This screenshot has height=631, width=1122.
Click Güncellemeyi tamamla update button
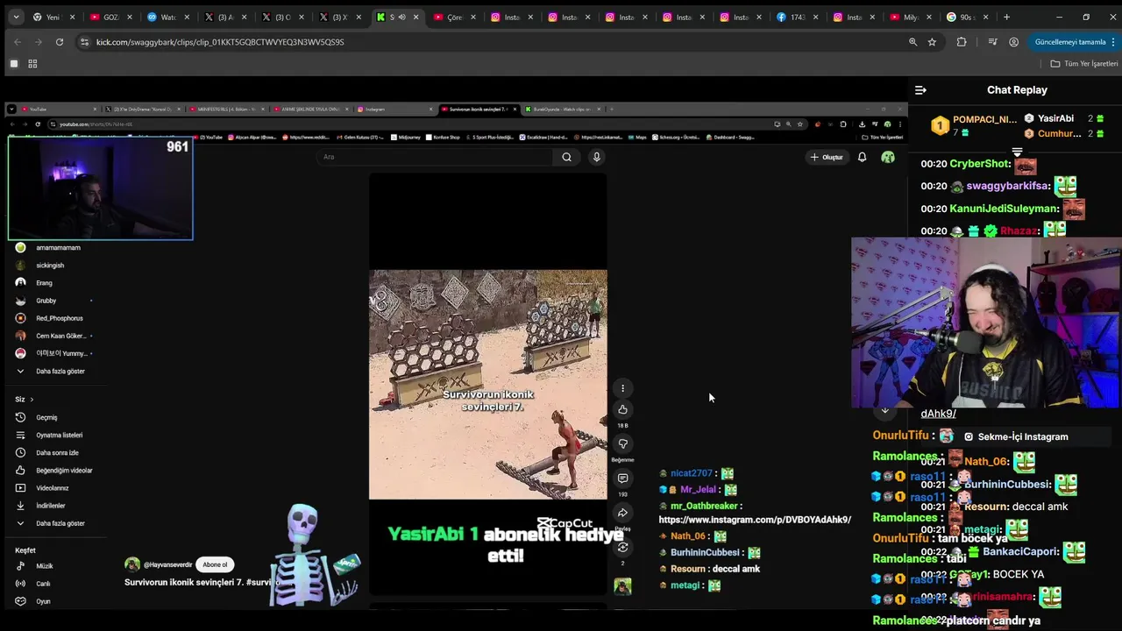coord(1070,42)
